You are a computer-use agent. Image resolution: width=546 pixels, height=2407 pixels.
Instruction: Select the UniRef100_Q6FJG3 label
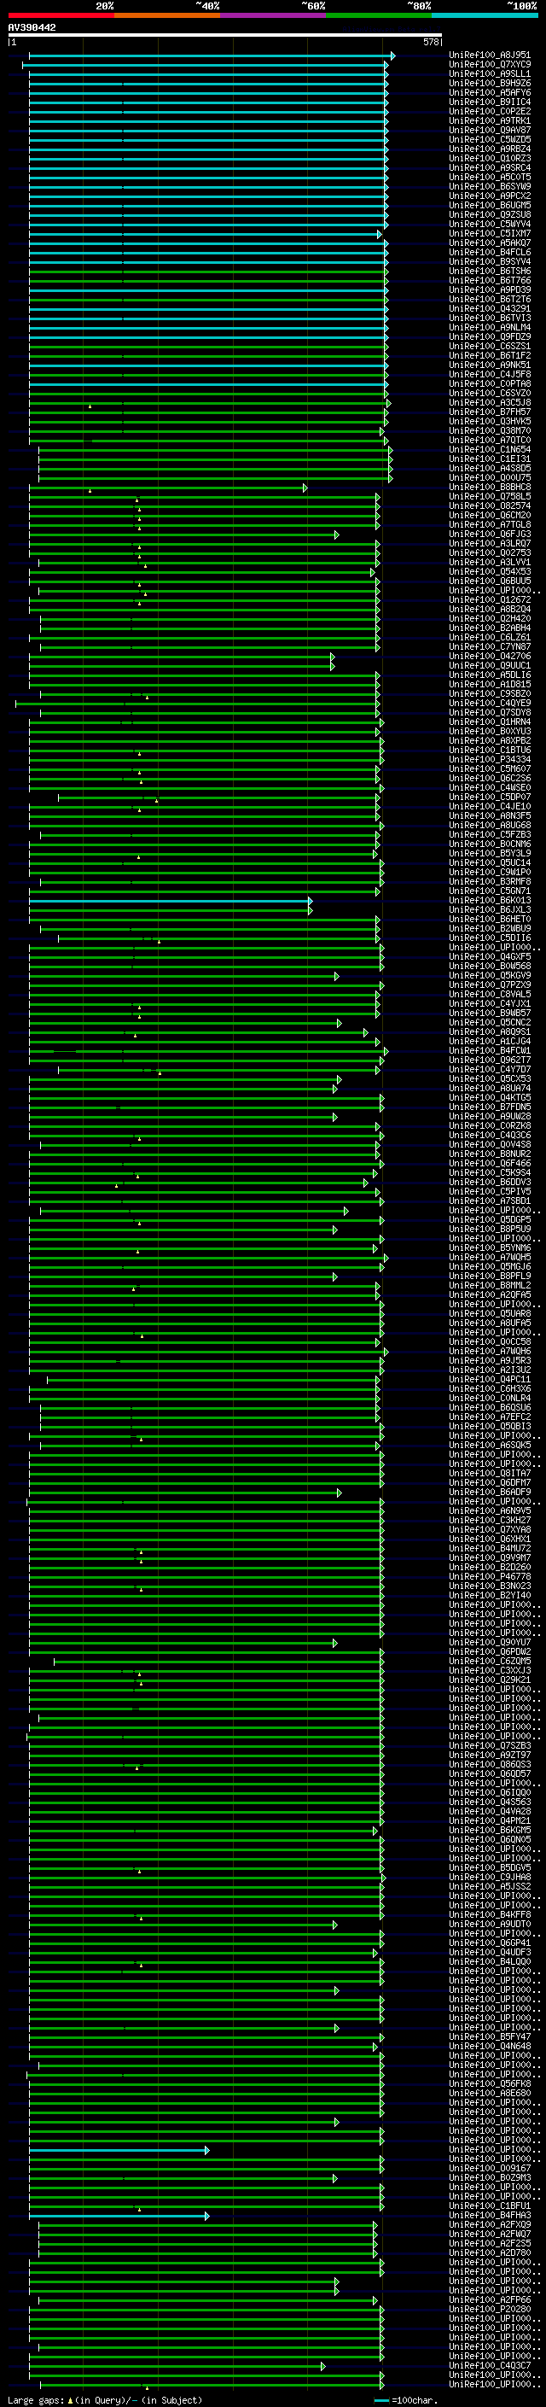(490, 535)
